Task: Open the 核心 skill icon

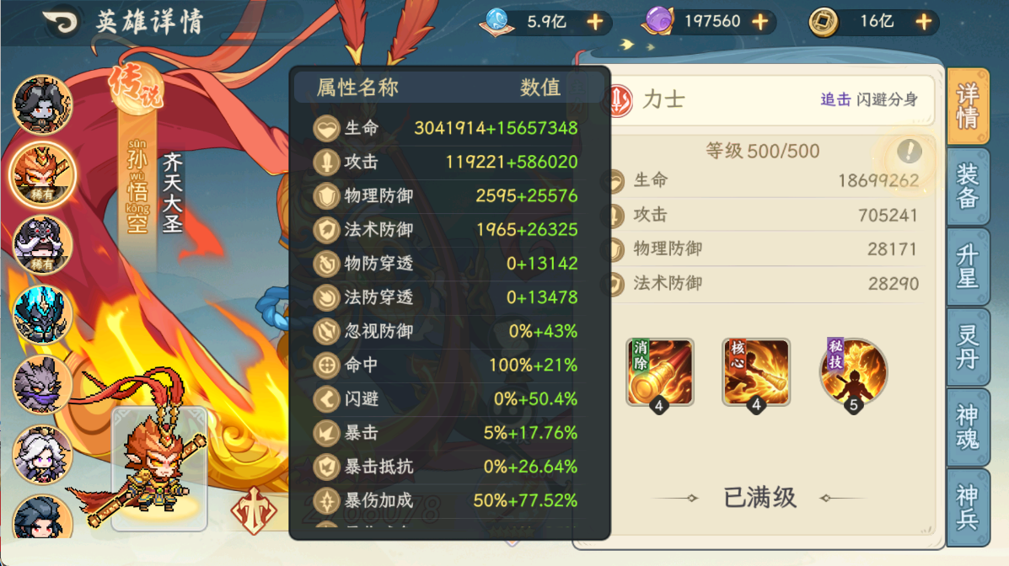Action: (x=756, y=373)
